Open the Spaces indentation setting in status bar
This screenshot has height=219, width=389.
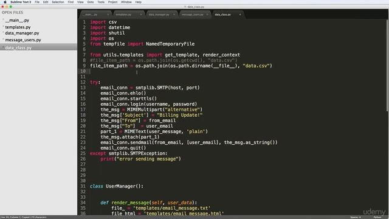(356, 217)
